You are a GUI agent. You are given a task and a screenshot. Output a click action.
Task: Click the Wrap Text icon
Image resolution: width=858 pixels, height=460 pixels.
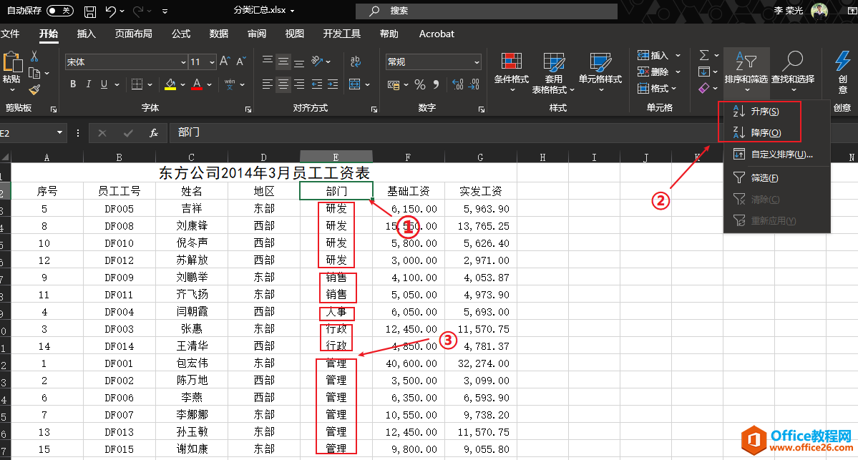tap(356, 62)
